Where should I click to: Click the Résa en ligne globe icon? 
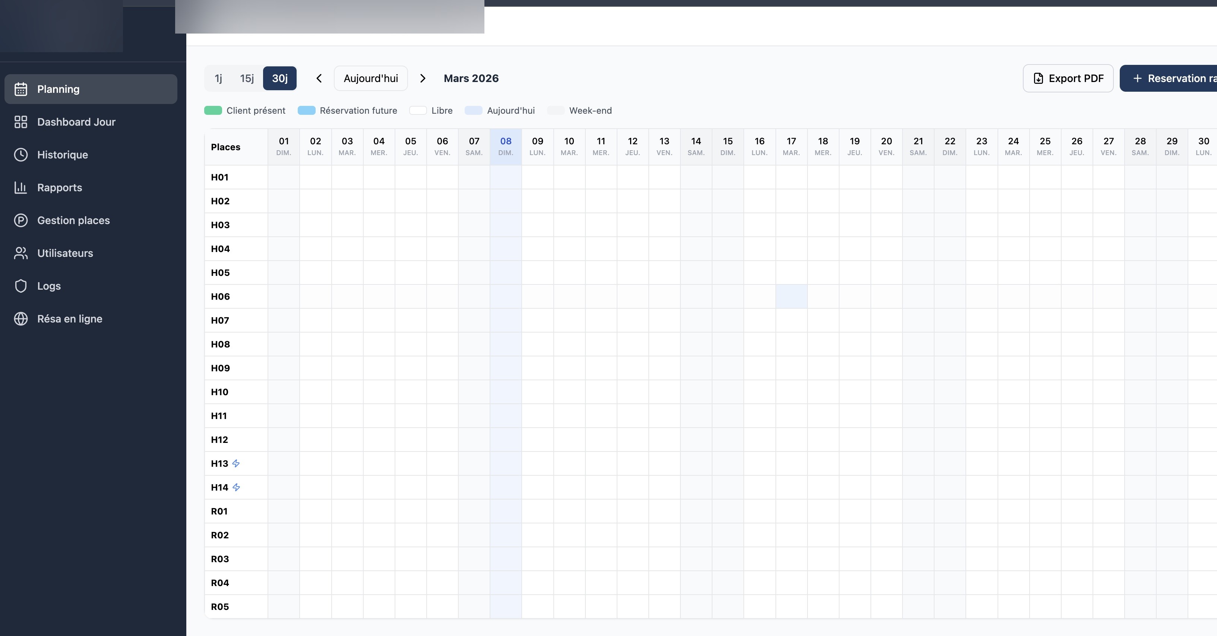(21, 319)
